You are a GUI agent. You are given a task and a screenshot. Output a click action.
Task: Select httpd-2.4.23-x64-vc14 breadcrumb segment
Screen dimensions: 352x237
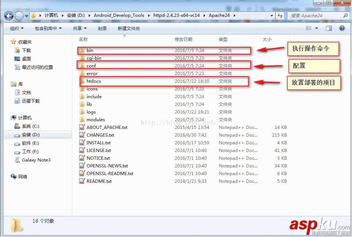pyautogui.click(x=177, y=15)
